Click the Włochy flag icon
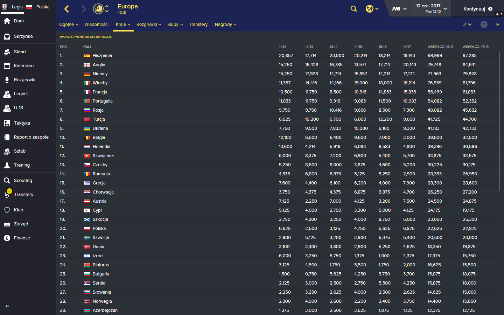The image size is (504, 315). point(87,83)
